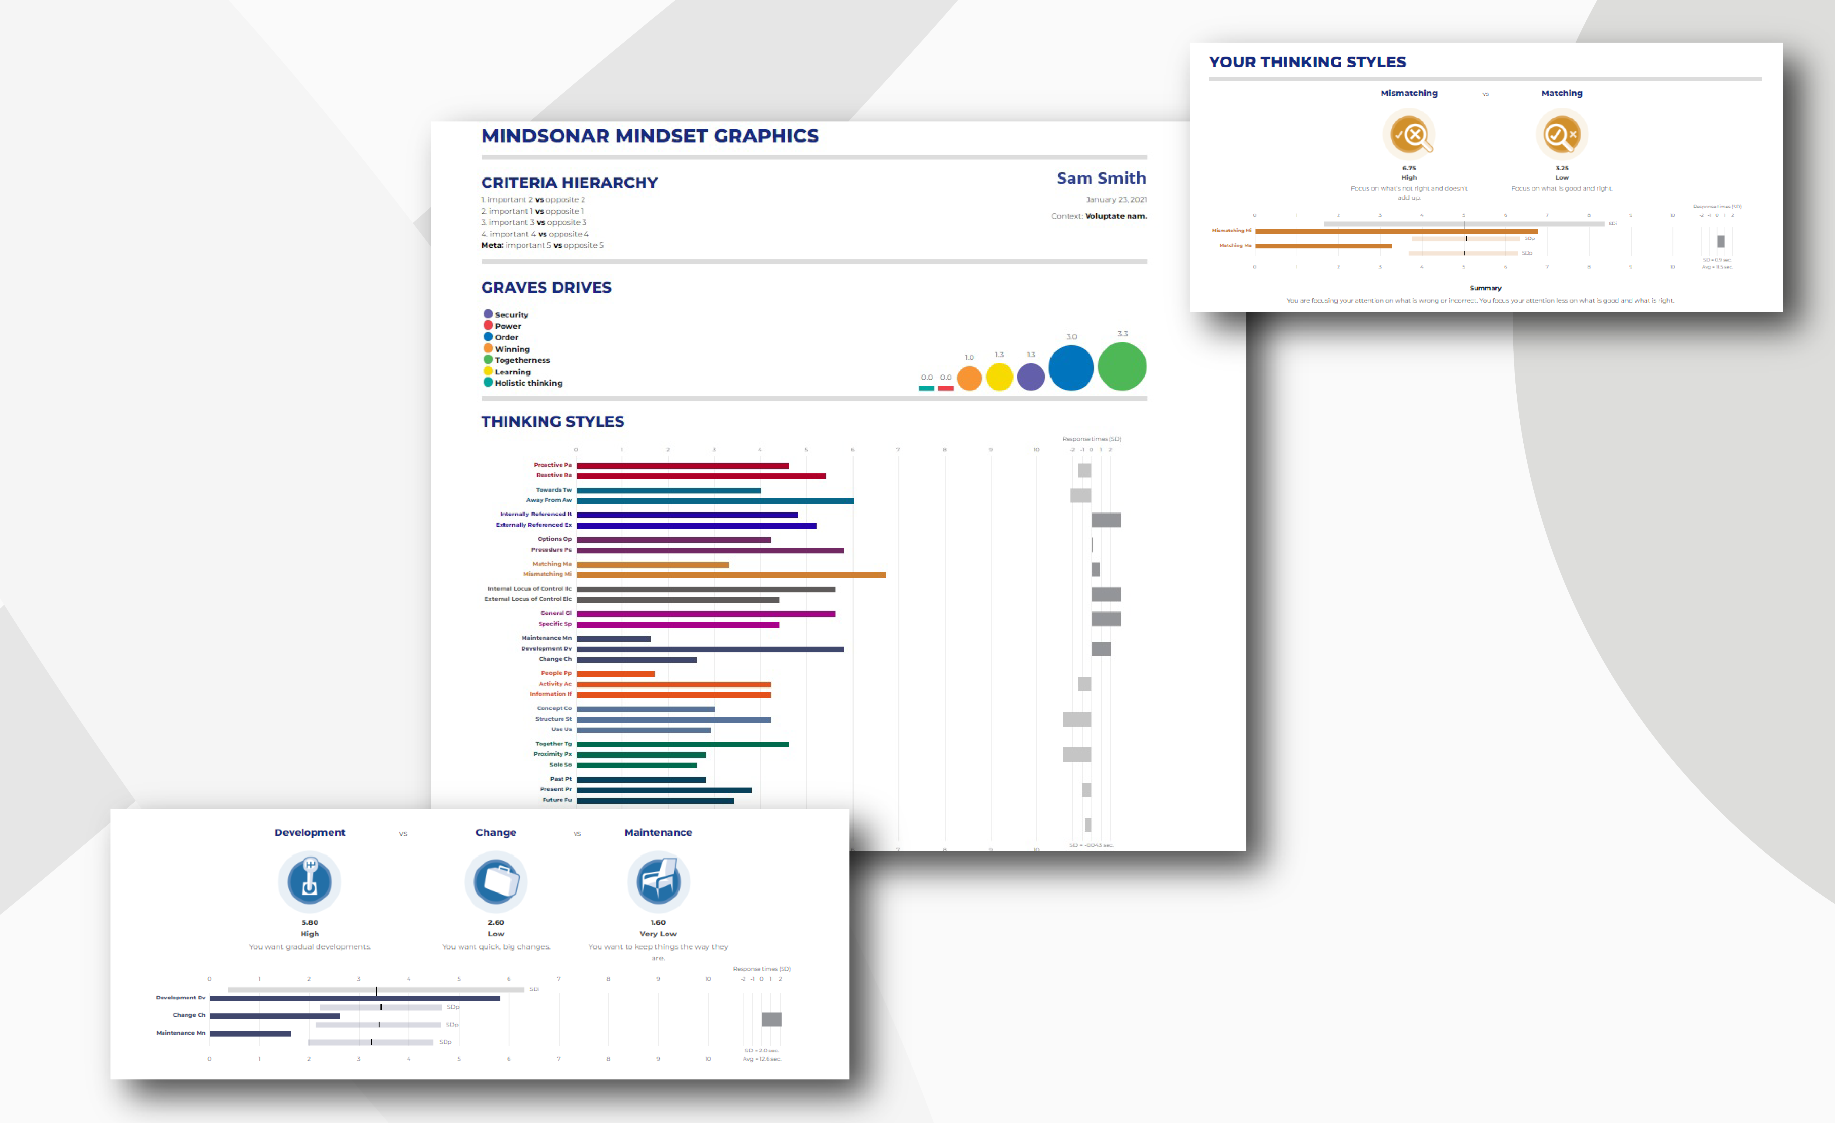Click the 5.80 High score under Development
The height and width of the screenshot is (1123, 1835).
(310, 928)
